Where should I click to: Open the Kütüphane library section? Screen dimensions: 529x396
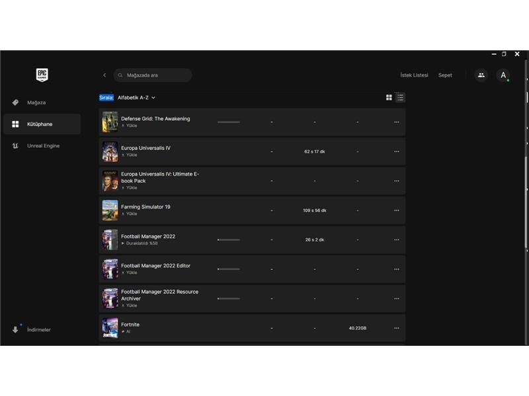(42, 124)
